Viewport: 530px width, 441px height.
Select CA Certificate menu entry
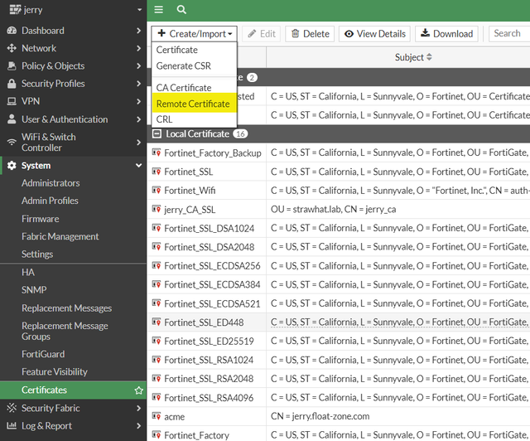tap(184, 88)
